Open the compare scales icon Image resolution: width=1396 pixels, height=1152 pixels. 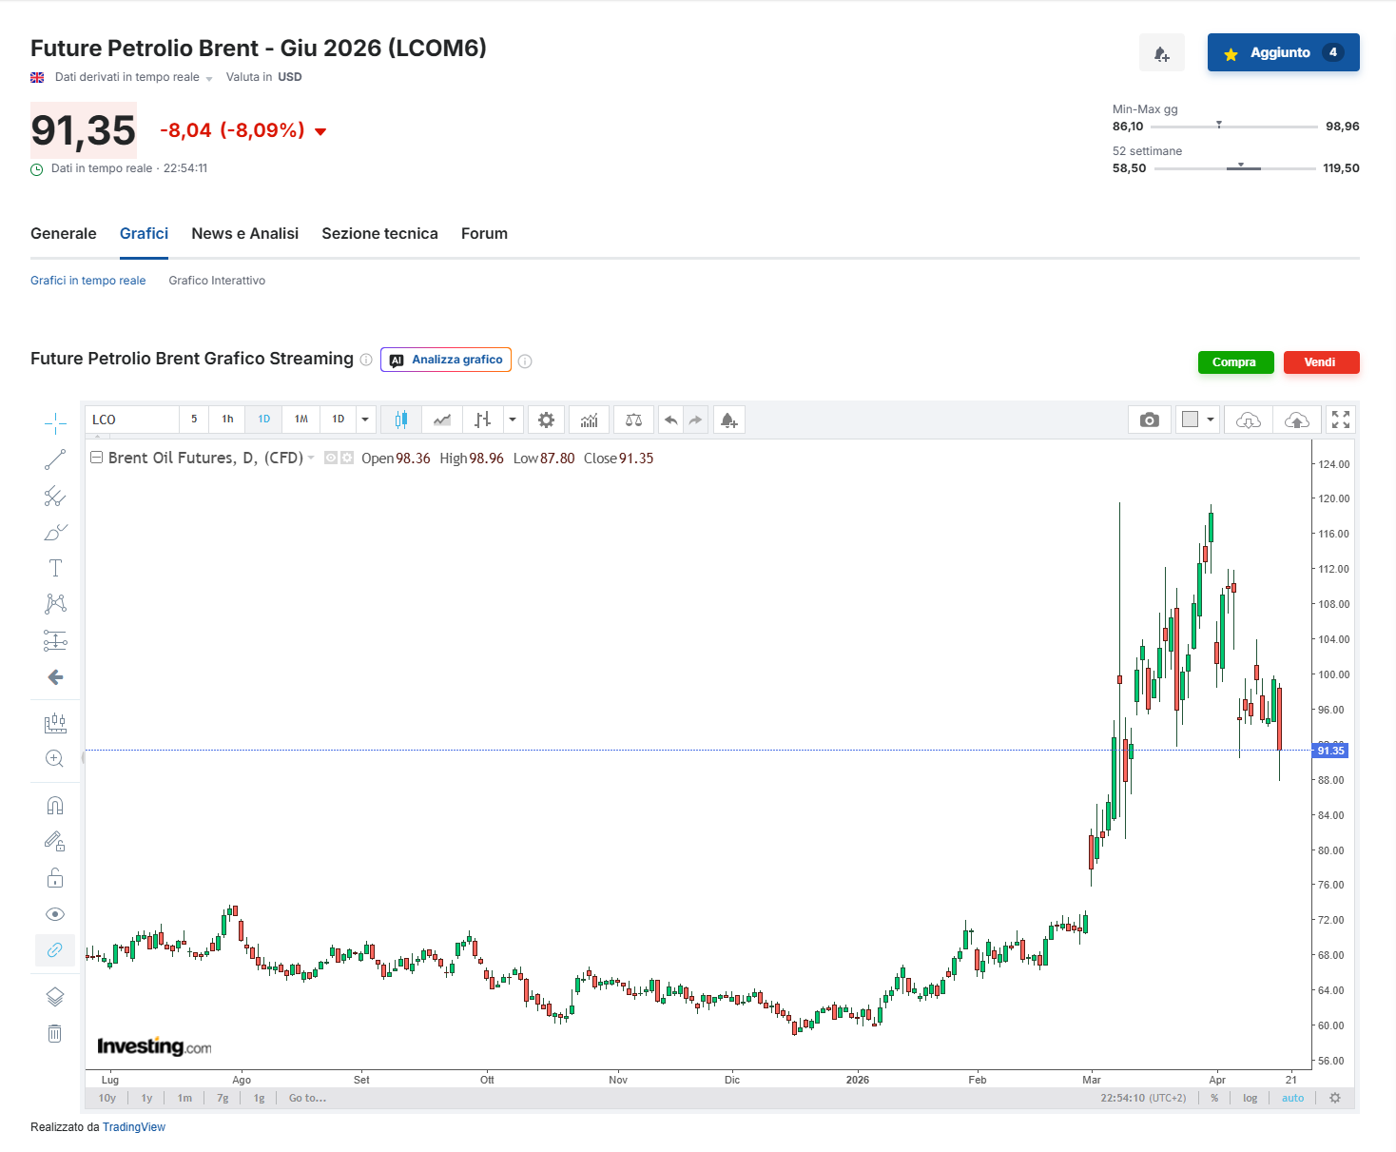[633, 420]
